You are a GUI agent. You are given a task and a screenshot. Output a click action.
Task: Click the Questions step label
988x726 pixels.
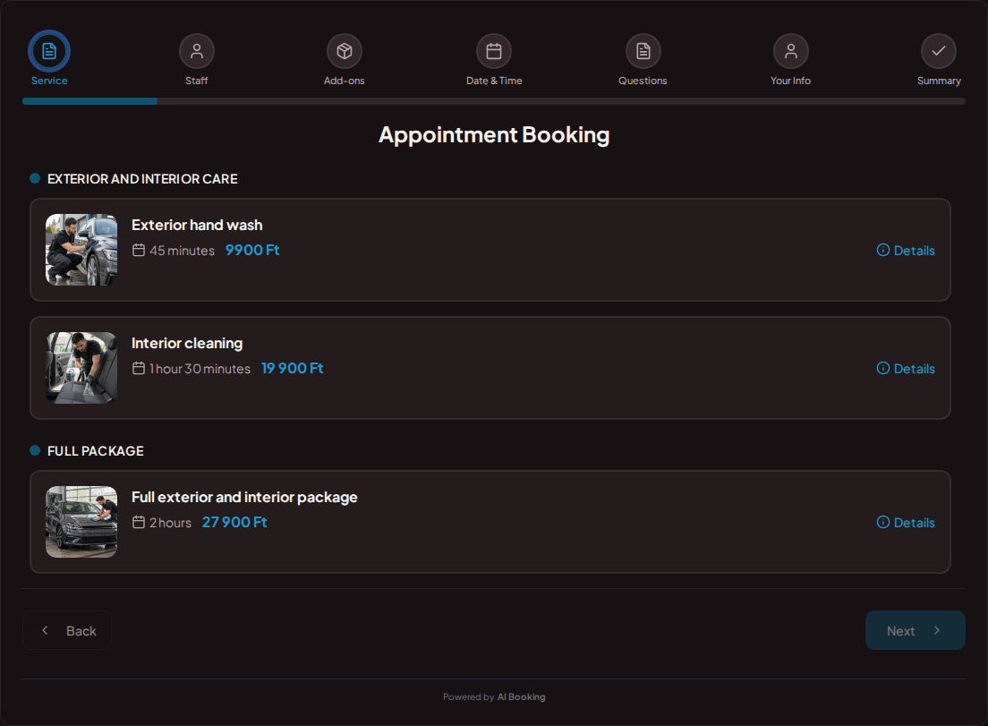[x=643, y=81]
